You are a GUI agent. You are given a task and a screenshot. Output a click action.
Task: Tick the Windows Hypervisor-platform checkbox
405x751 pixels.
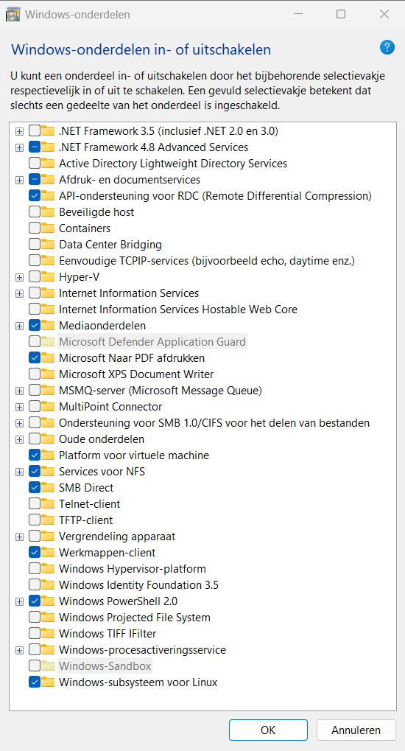pos(35,568)
